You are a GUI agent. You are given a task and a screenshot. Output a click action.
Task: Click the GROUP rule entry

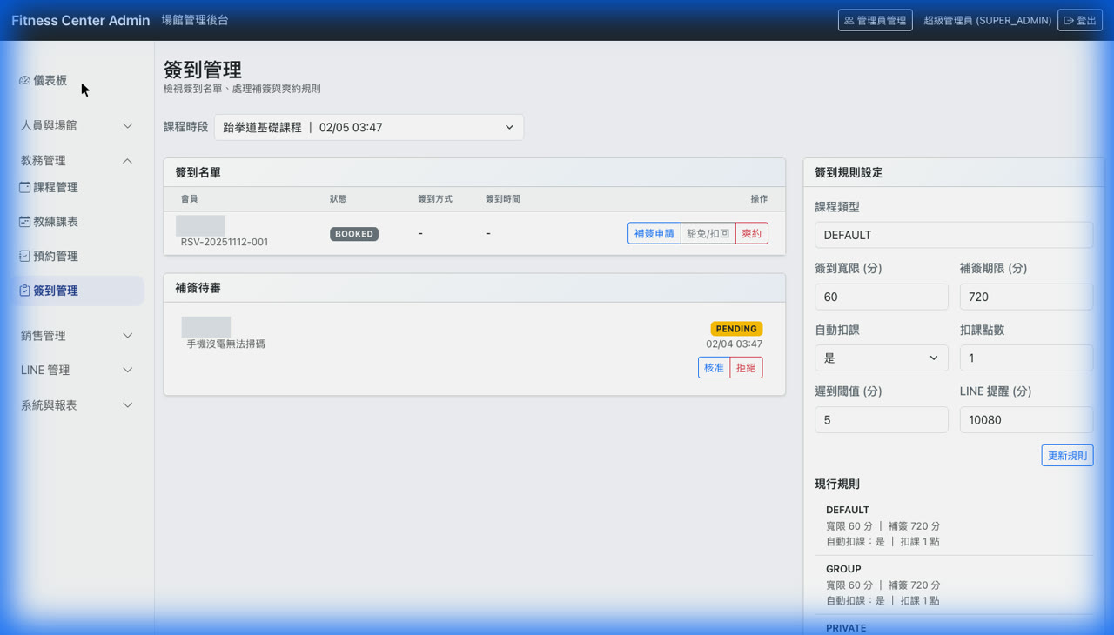(x=954, y=585)
